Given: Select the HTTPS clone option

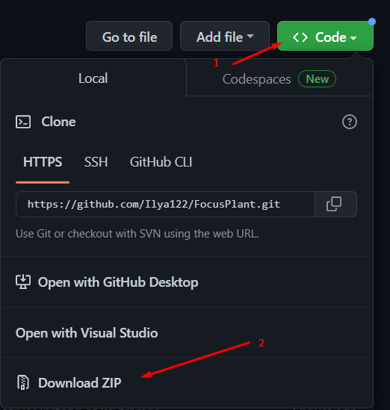Looking at the screenshot, I should pyautogui.click(x=43, y=162).
